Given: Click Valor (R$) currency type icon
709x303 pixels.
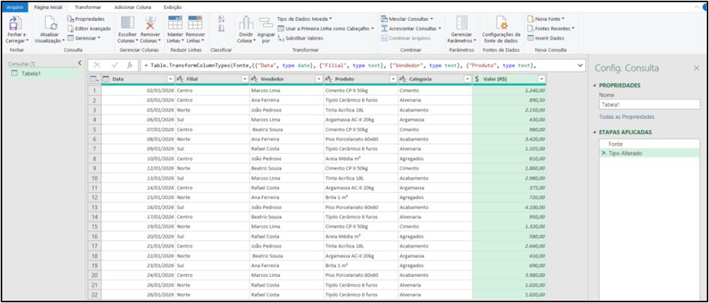Looking at the screenshot, I should 477,79.
